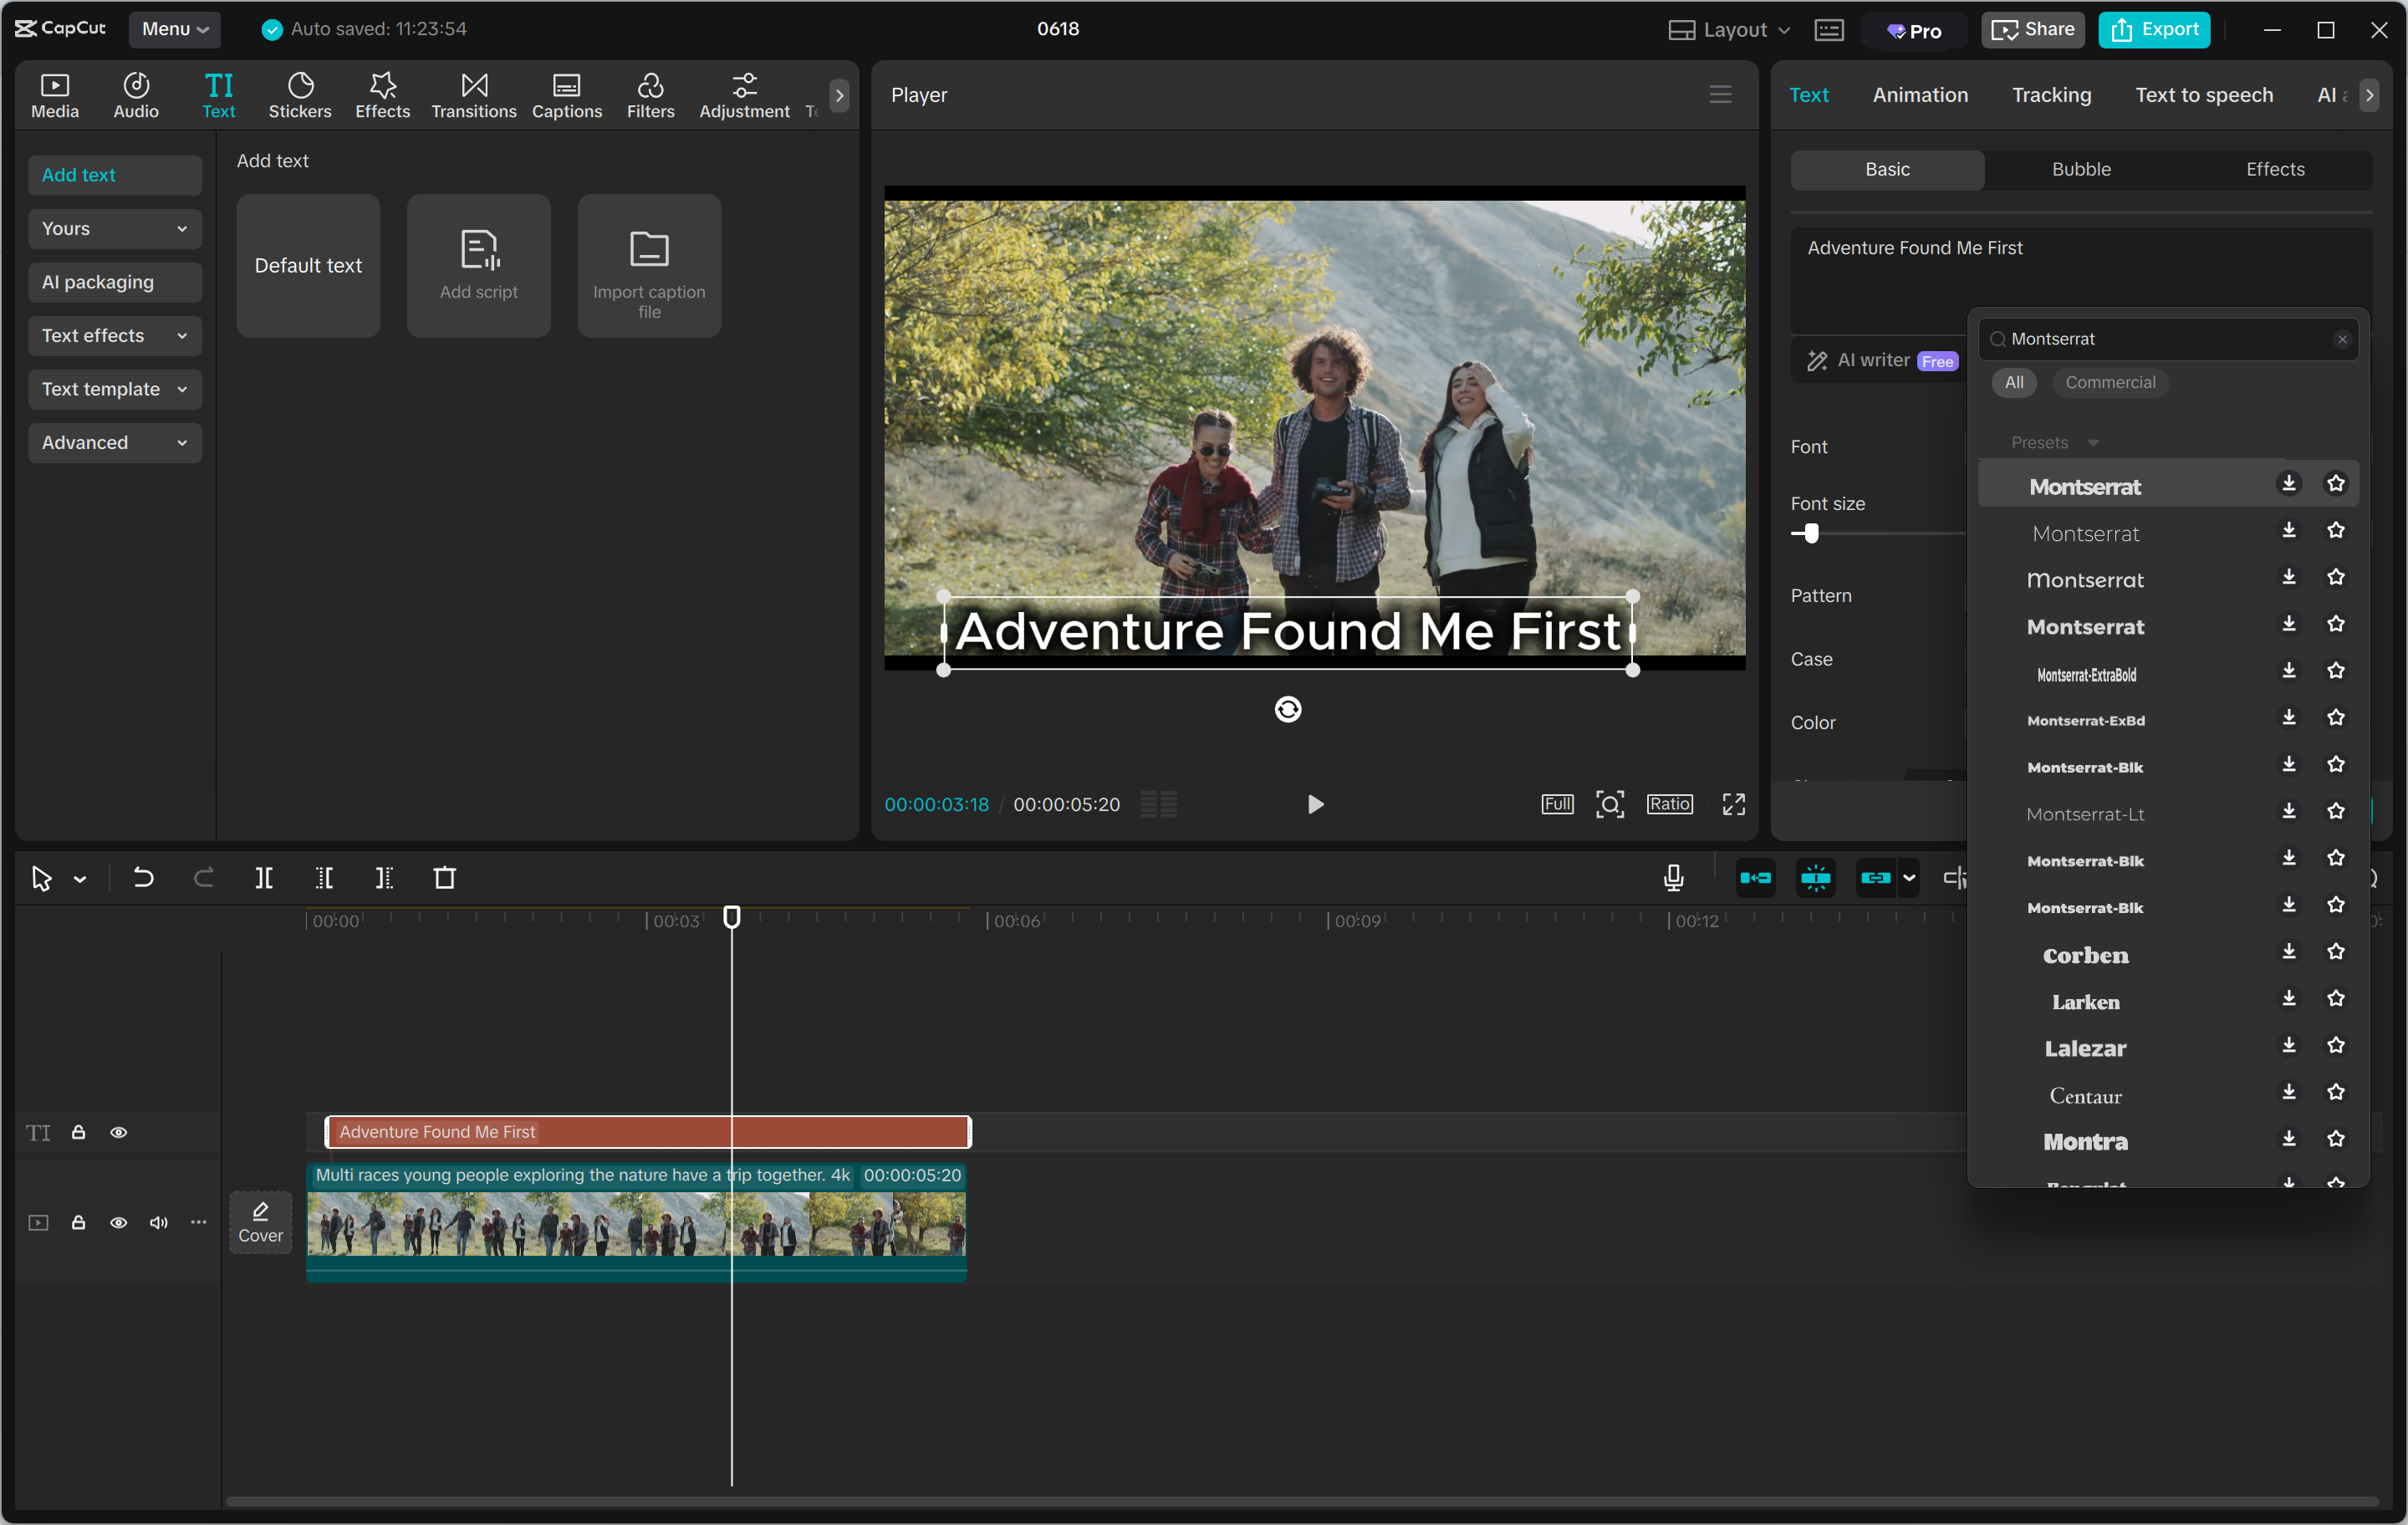Hide the text track with eye icon
Screen dimensions: 2408x1525
[118, 1133]
